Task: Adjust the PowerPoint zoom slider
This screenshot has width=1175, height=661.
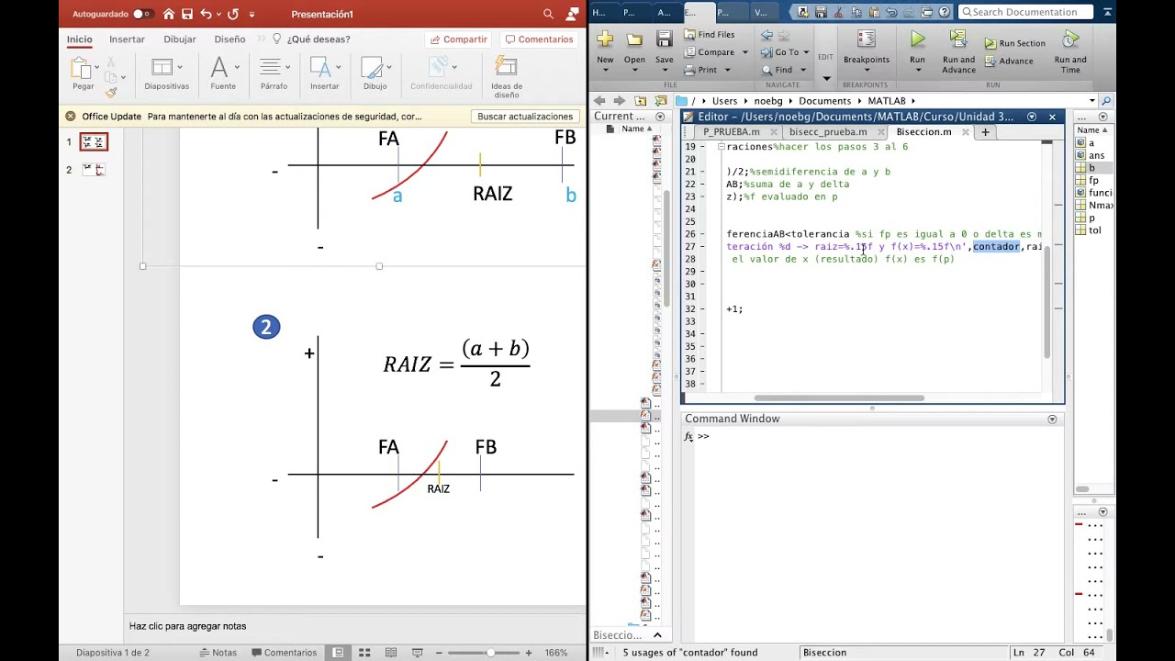Action: pyautogui.click(x=490, y=653)
